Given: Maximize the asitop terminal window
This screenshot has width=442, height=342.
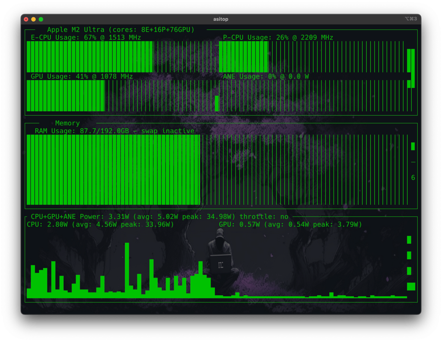Looking at the screenshot, I should click(41, 19).
